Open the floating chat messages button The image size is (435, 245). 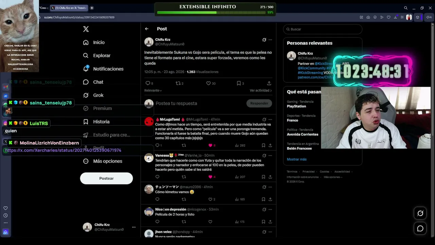[420, 228]
